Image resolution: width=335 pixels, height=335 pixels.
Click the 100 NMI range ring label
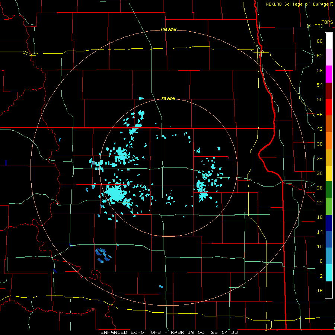tap(168, 30)
